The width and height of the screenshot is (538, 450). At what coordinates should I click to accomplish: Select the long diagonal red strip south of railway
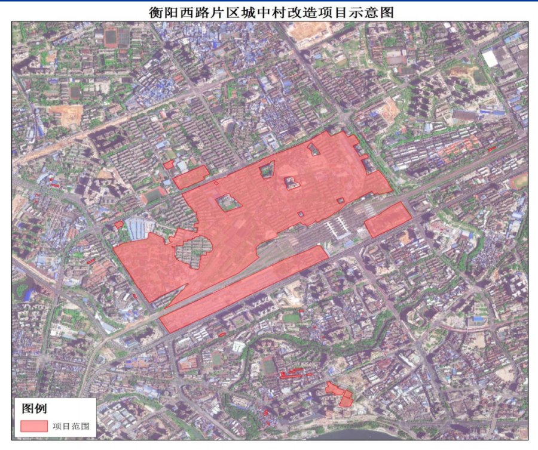pyautogui.click(x=242, y=289)
